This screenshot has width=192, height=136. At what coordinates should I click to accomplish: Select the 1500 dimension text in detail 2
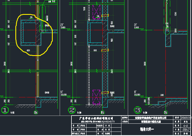pos(84,9)
